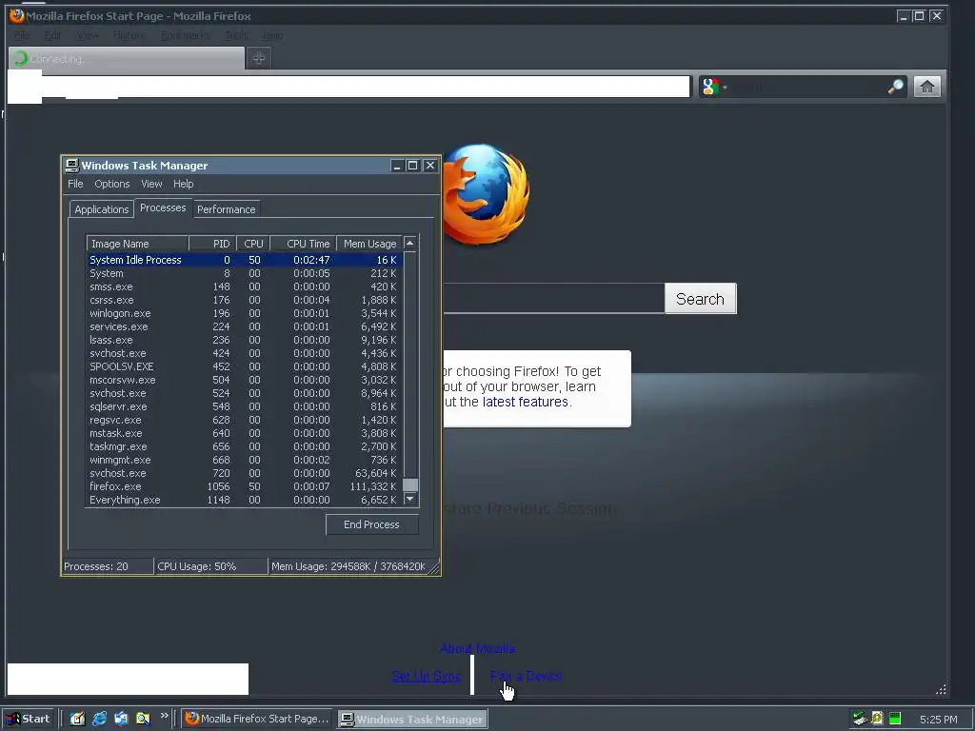Open the Task Manager Help menu

pyautogui.click(x=183, y=184)
